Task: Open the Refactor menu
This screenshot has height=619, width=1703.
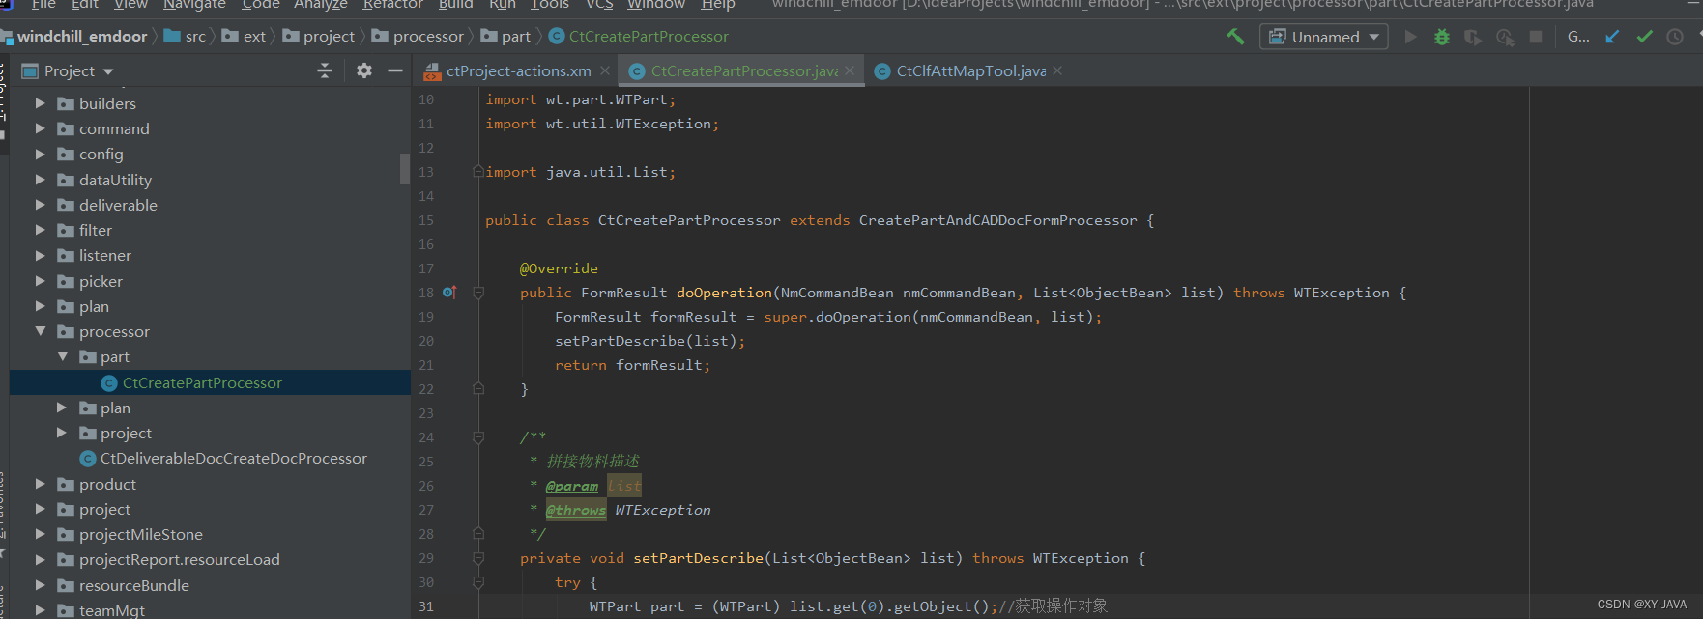Action: 392,5
